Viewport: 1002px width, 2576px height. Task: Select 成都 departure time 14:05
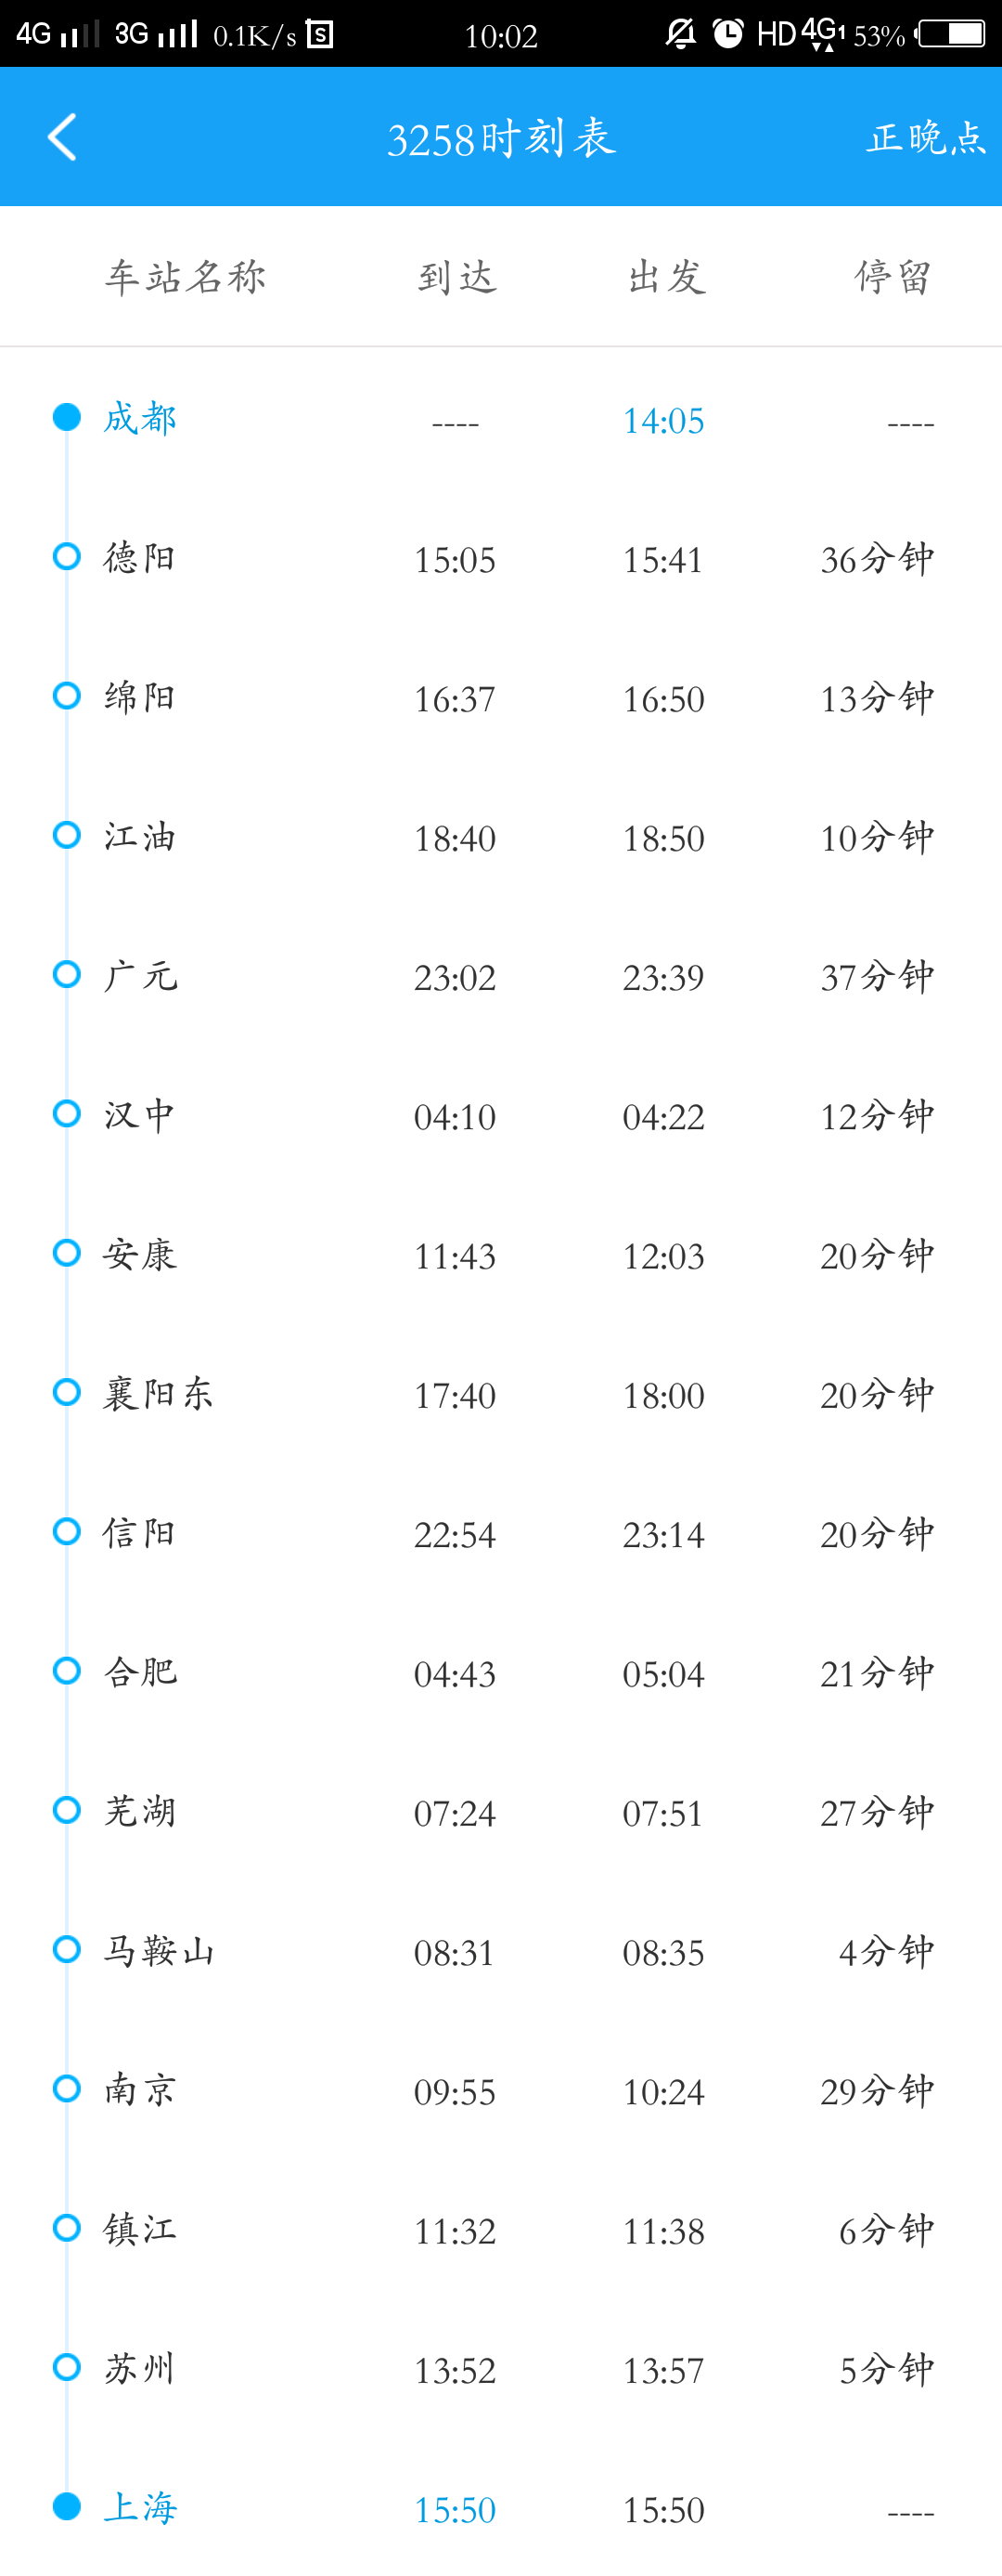(663, 421)
